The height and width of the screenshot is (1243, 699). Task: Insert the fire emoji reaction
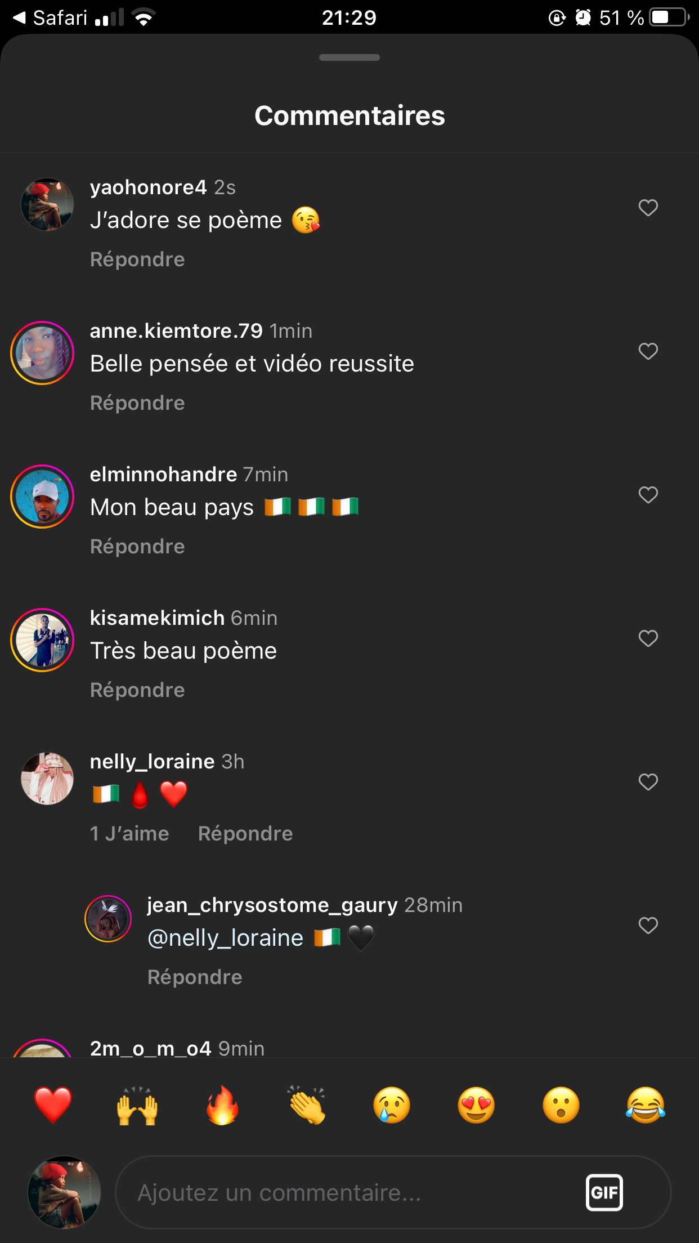(222, 1105)
